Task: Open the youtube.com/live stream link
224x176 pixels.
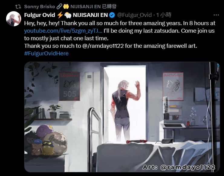Action: click(63, 31)
